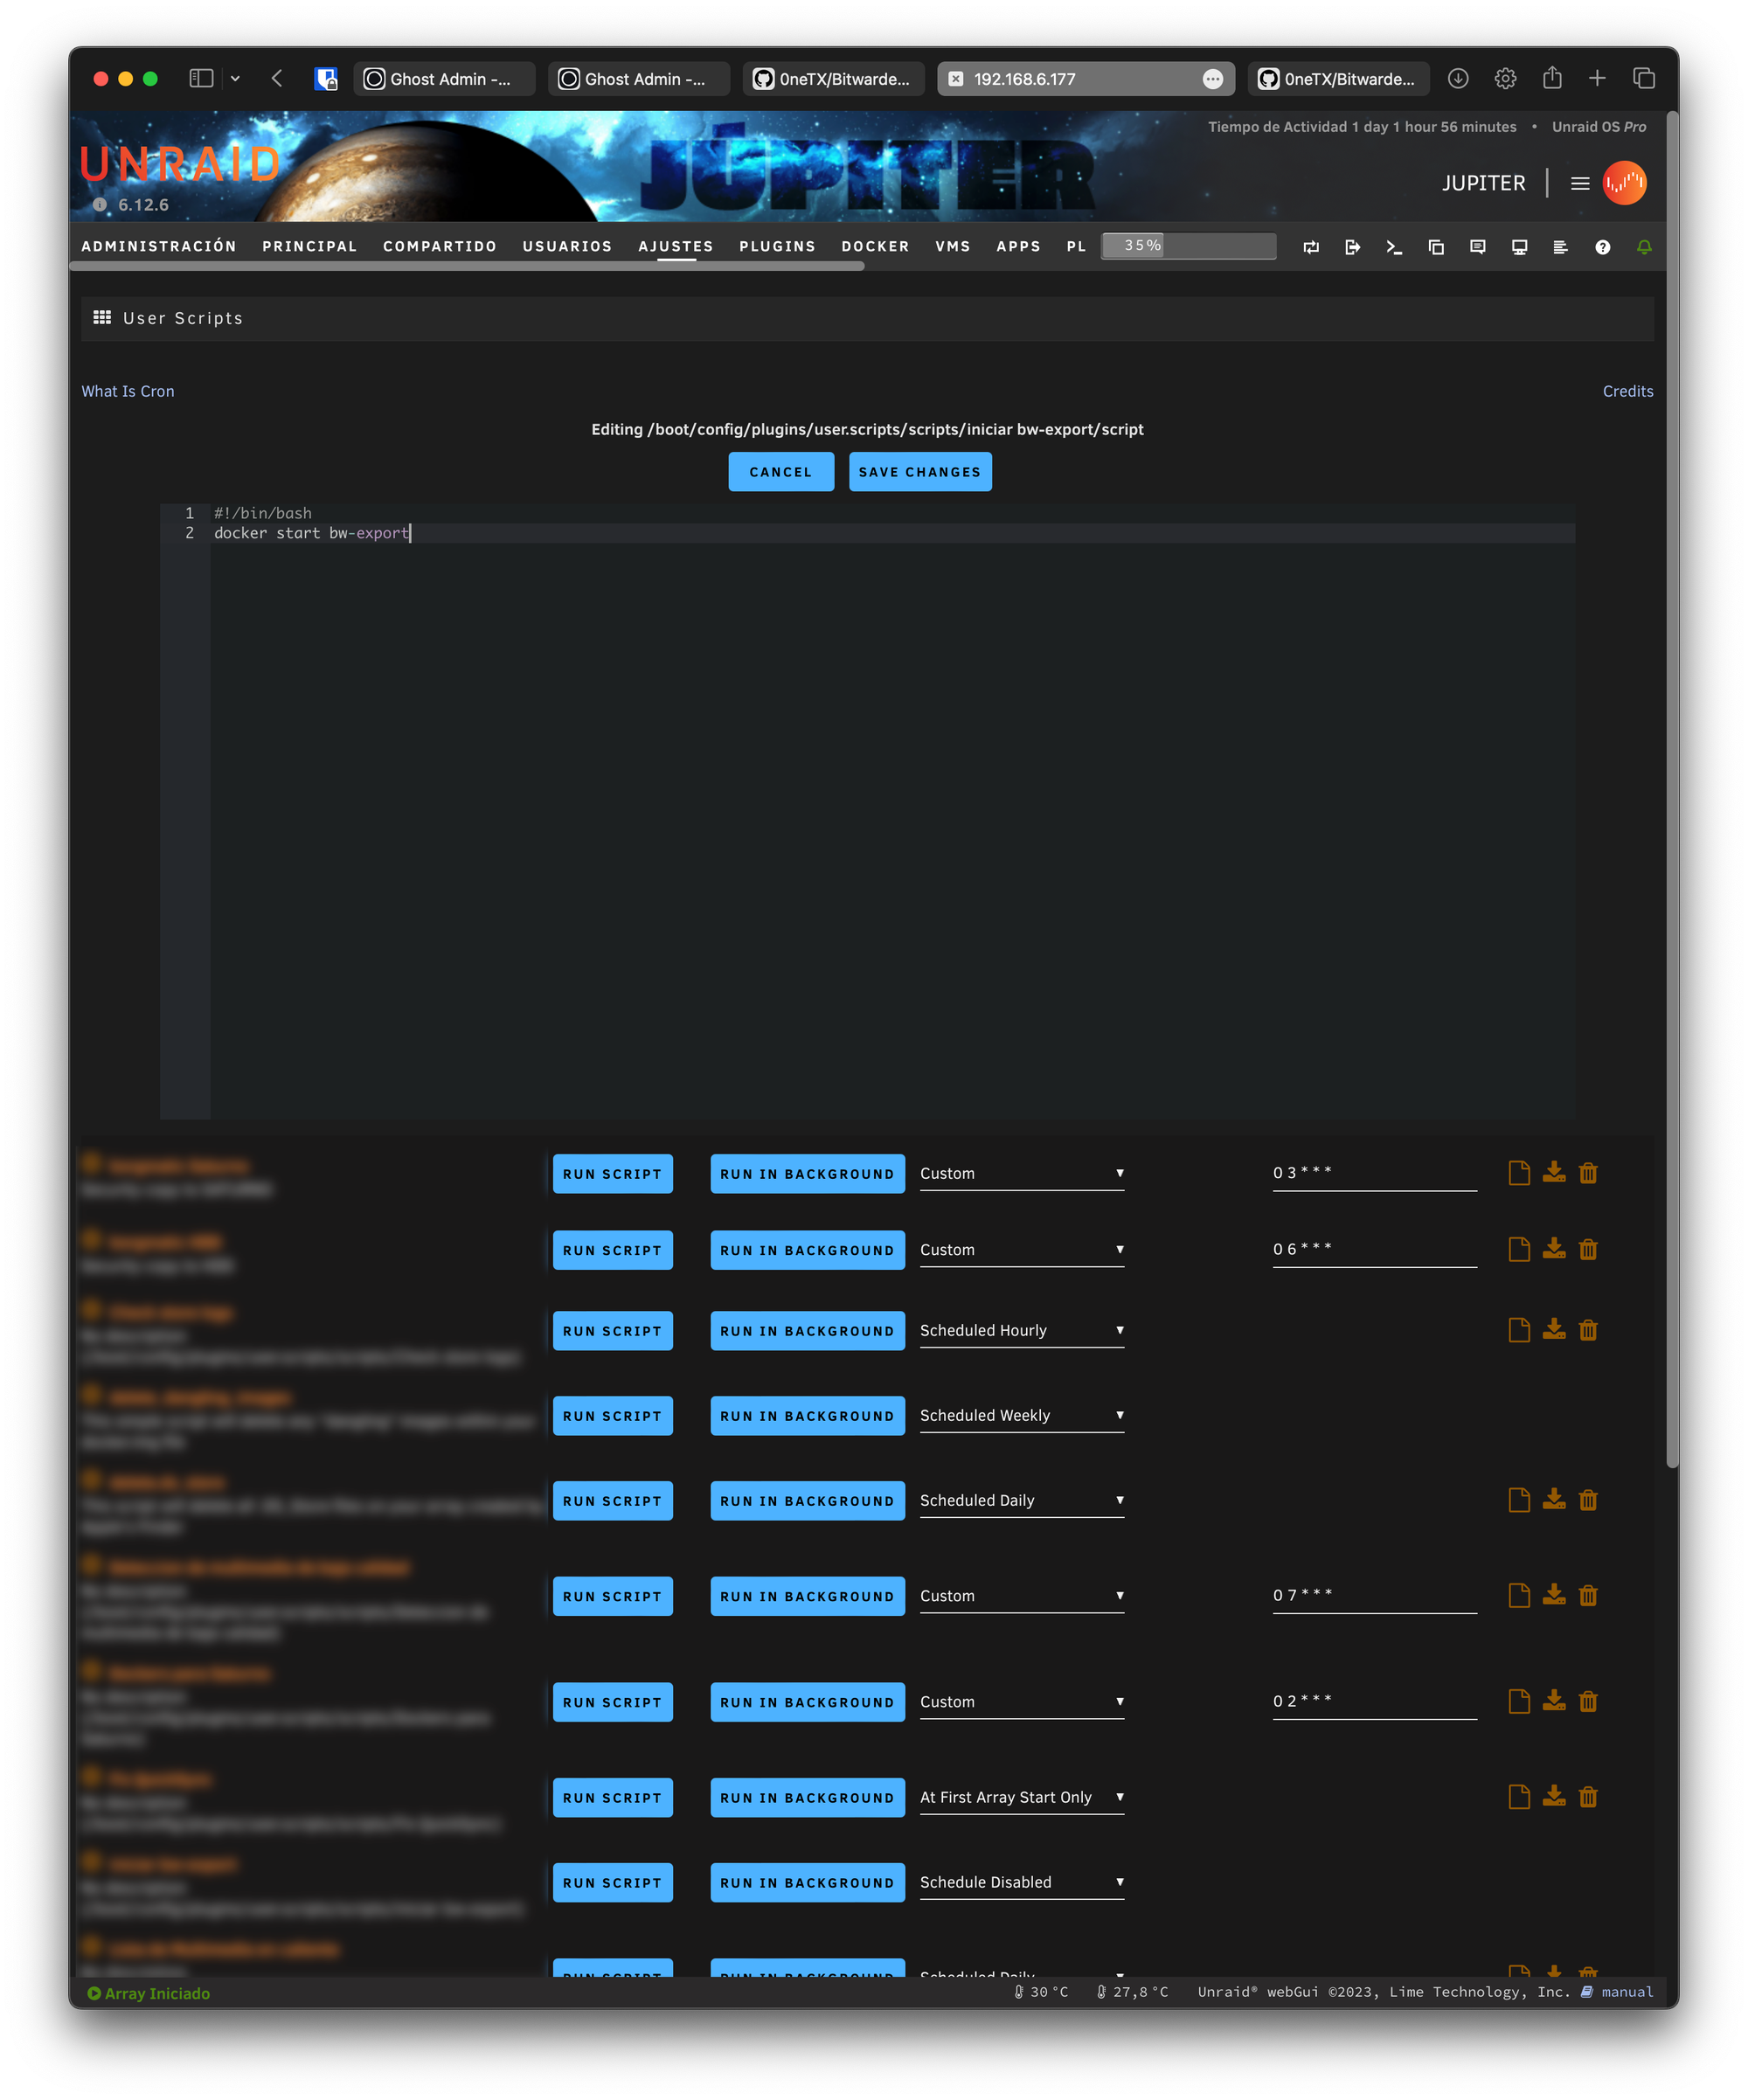
Task: Open the COMPARTIDO menu tab
Action: pyautogui.click(x=439, y=246)
